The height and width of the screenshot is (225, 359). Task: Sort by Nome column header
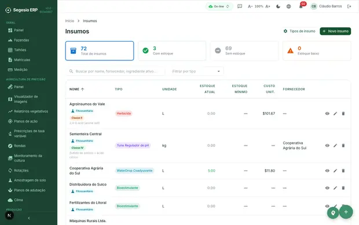(76, 89)
